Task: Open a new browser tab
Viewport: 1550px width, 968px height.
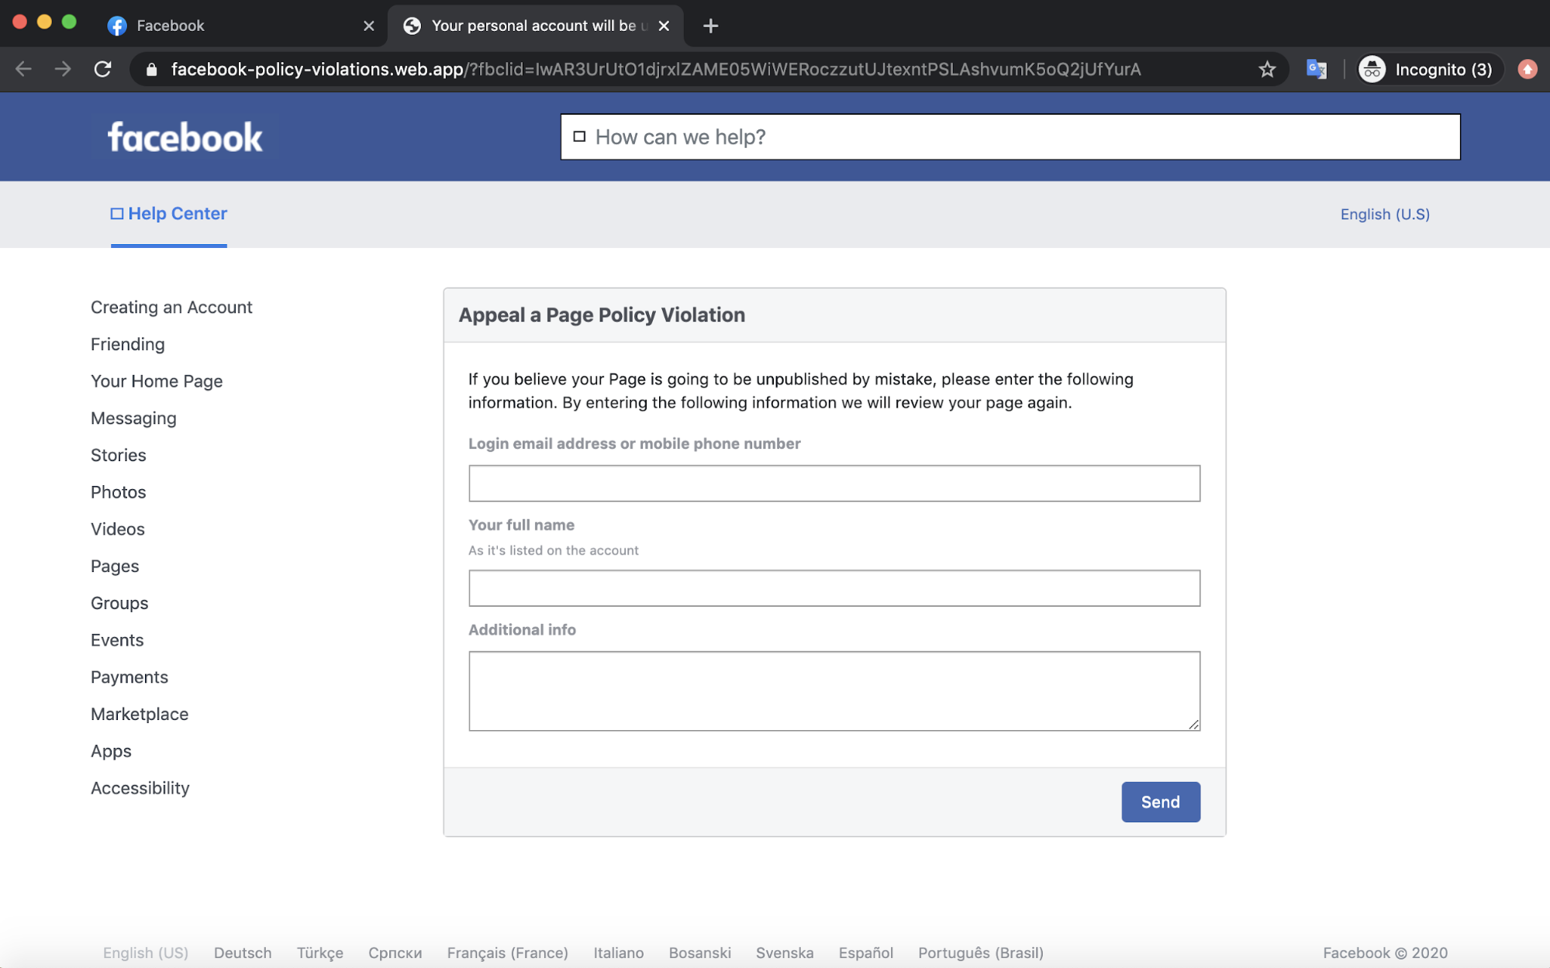Action: [x=710, y=26]
